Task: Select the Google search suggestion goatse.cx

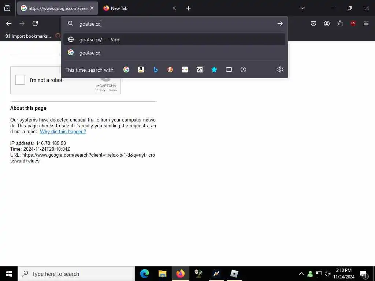Action: pyautogui.click(x=174, y=53)
